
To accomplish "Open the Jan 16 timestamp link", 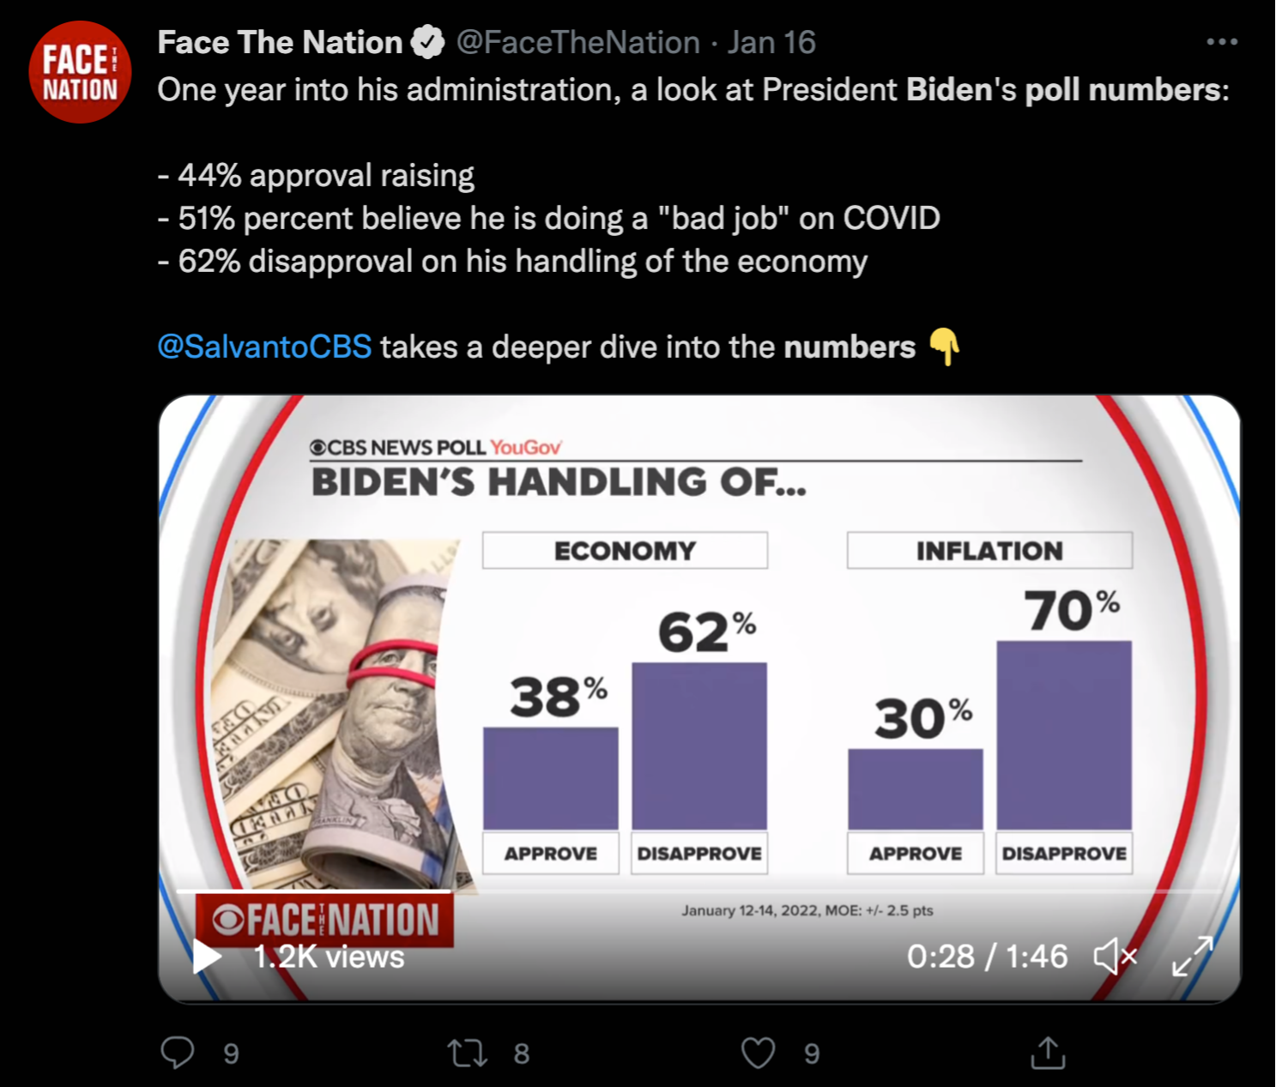I will [x=771, y=42].
